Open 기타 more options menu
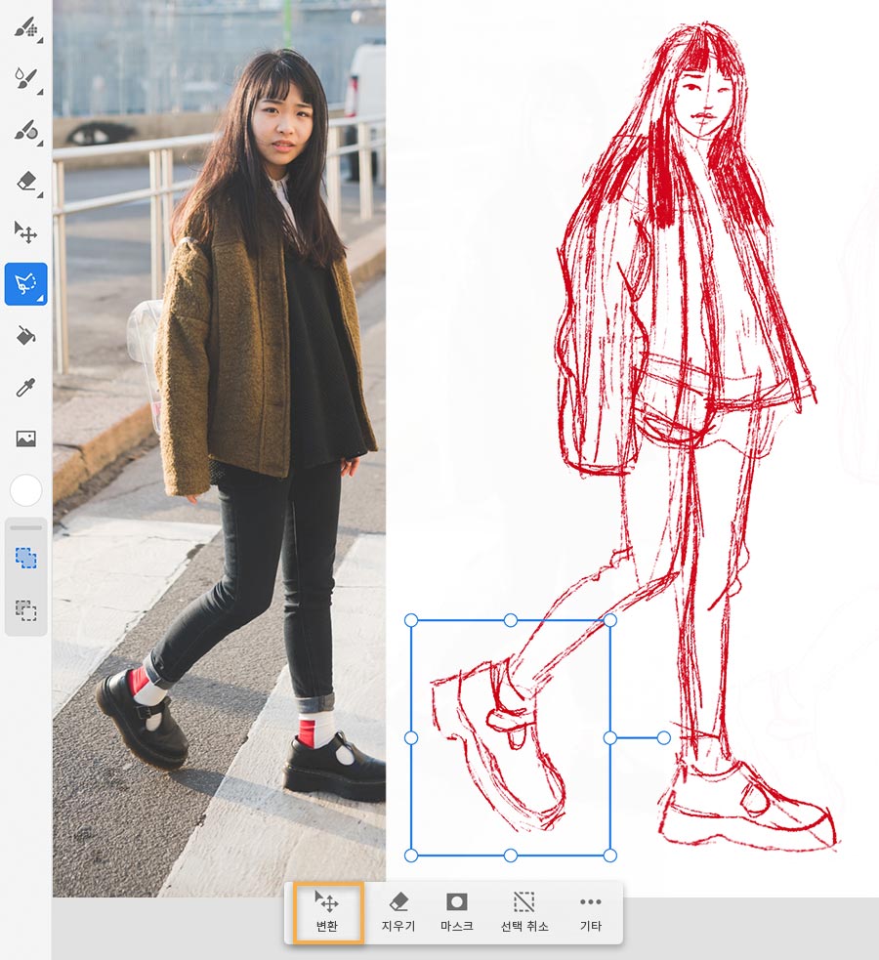Image resolution: width=879 pixels, height=960 pixels. pos(591,911)
